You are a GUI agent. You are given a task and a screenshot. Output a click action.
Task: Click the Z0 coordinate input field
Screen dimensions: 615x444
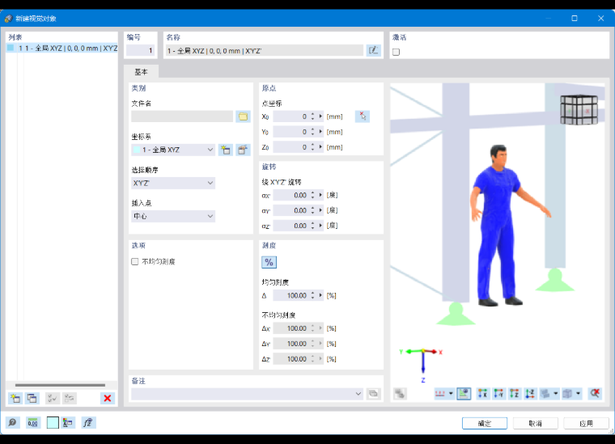pos(291,147)
